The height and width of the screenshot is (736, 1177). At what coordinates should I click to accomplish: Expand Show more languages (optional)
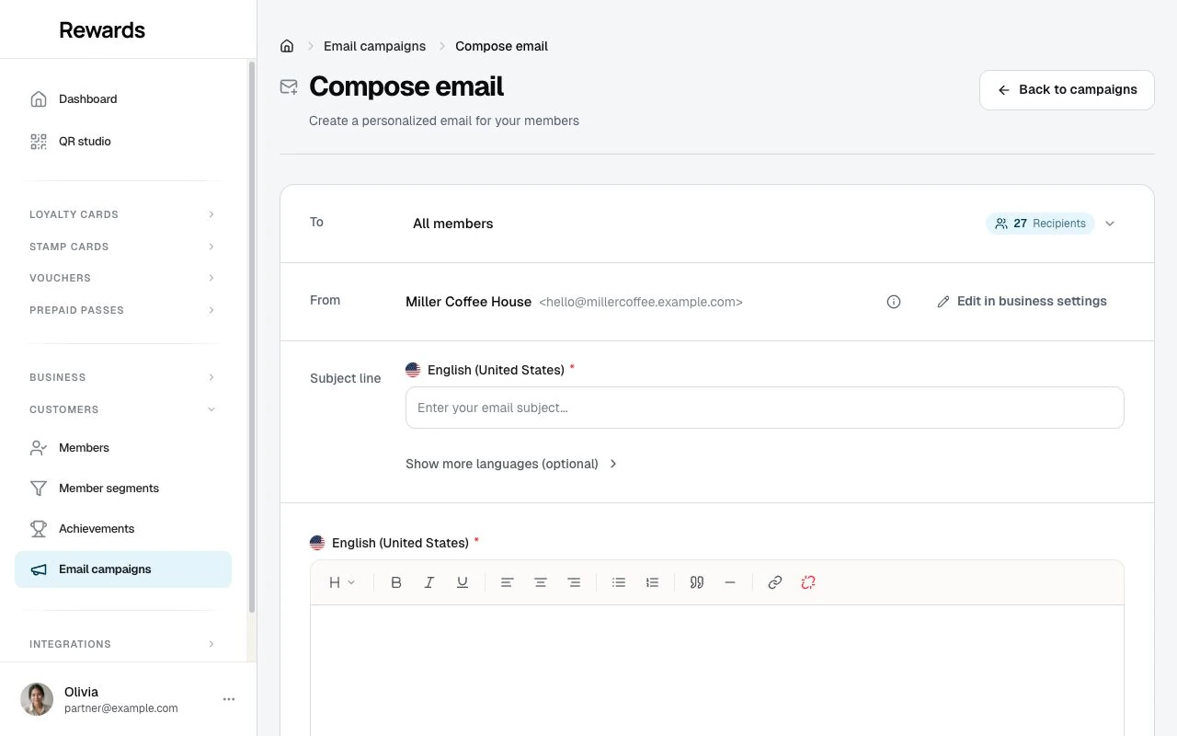tap(511, 464)
